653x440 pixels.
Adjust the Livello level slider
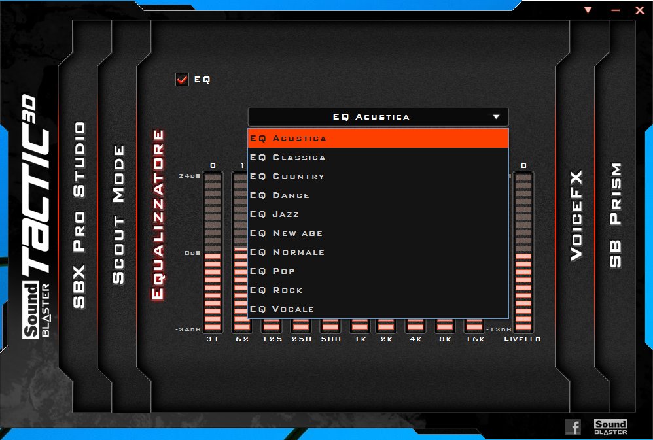(523, 252)
